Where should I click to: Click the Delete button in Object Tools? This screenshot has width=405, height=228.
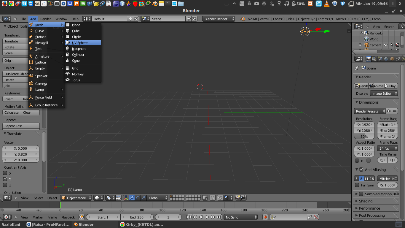coord(15,80)
